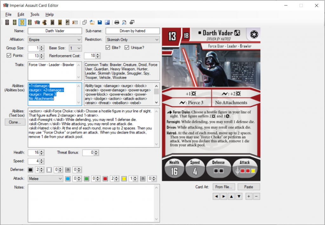Open the Help menu
Viewport: 325px width, 225px height.
[x=50, y=15]
